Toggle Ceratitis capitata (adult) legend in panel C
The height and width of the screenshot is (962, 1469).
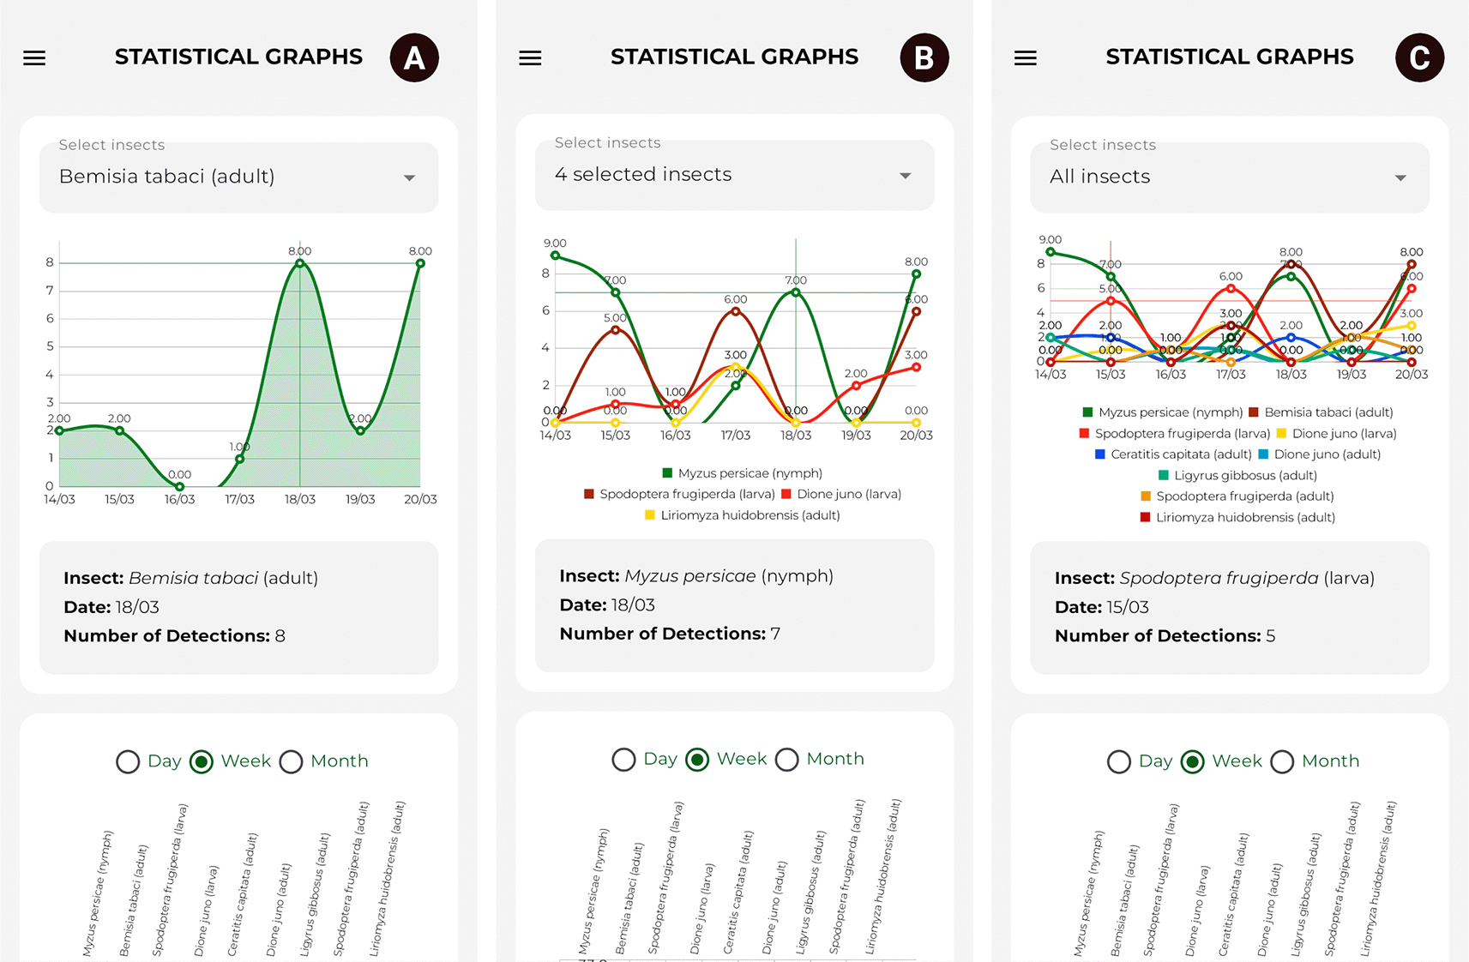(x=1173, y=454)
